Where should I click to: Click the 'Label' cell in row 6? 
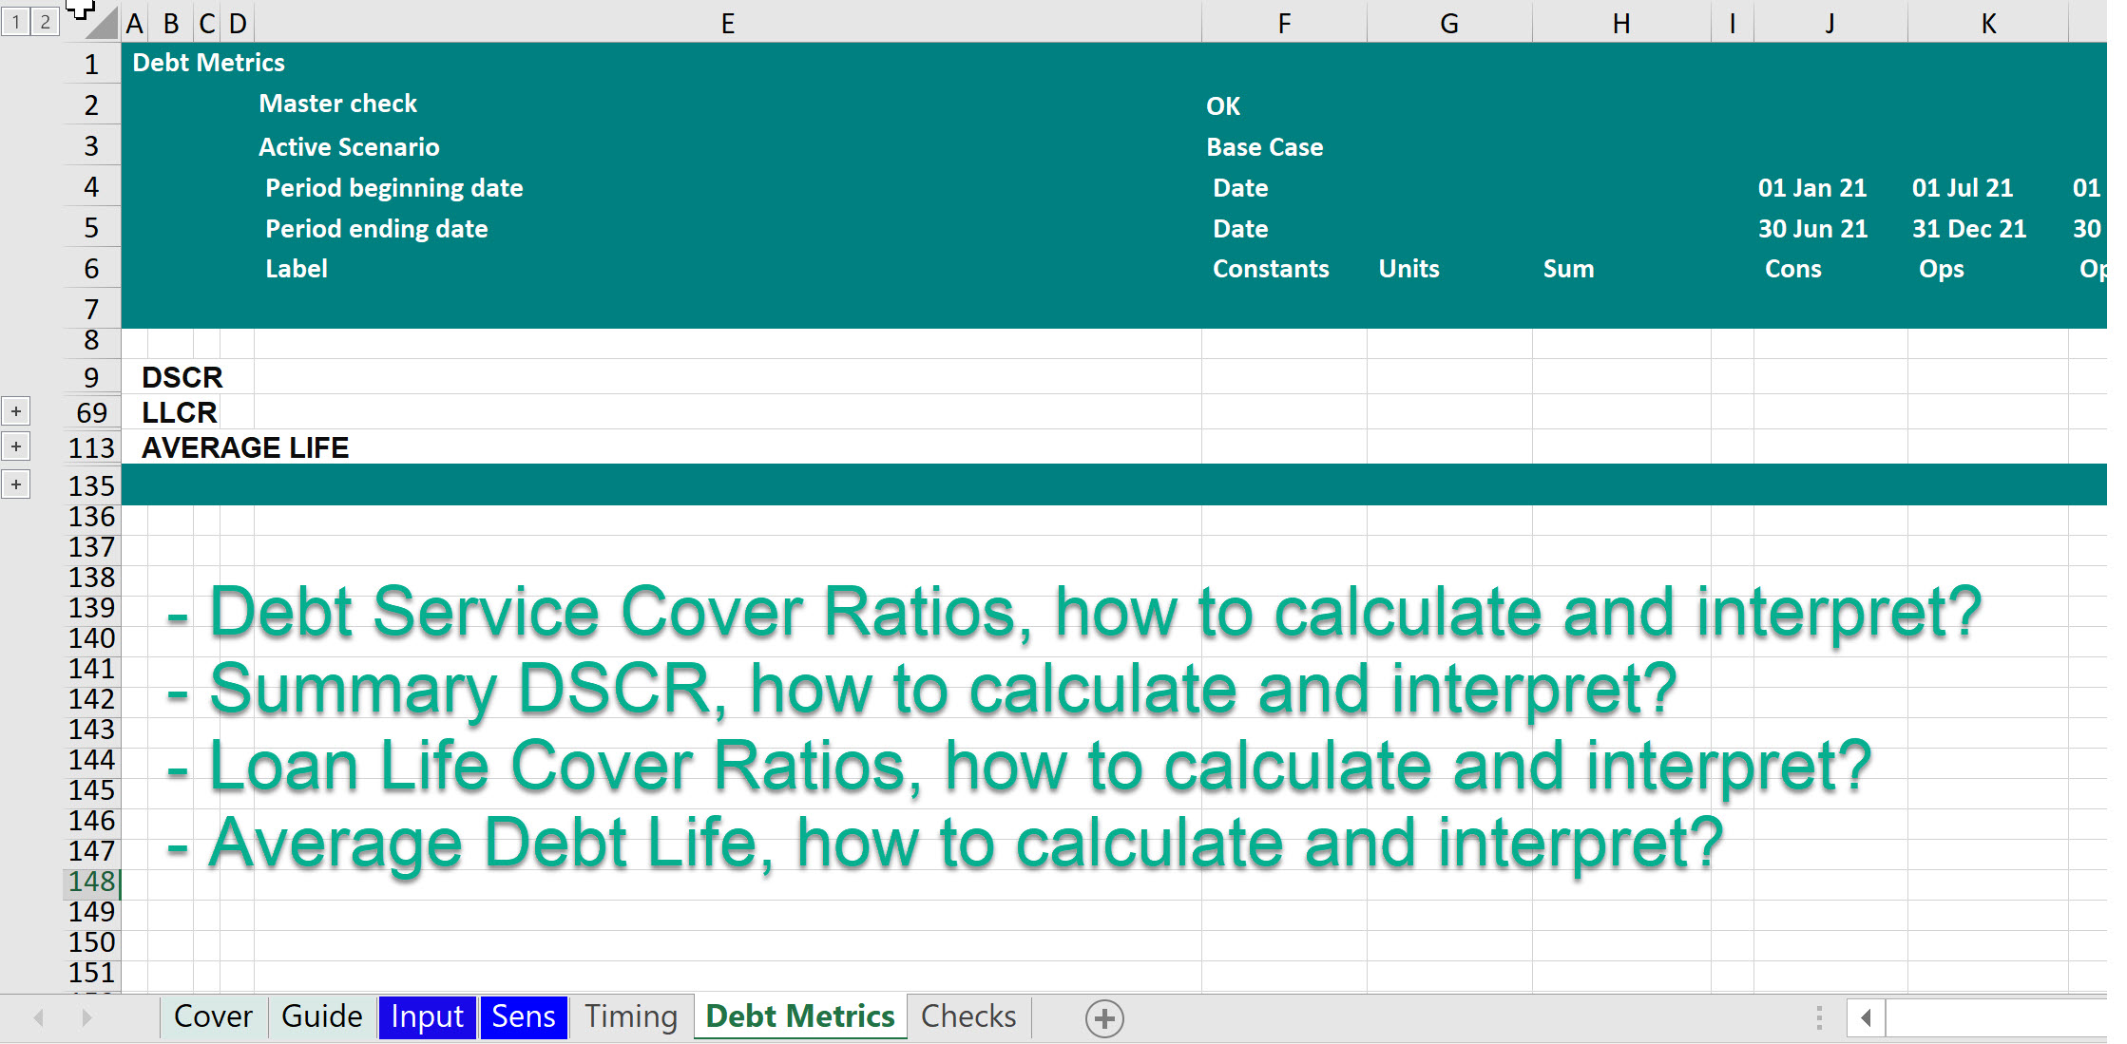(x=297, y=269)
